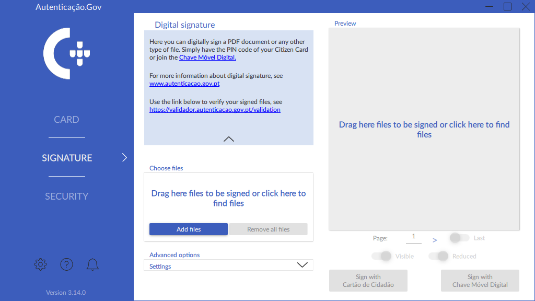This screenshot has height=301, width=535.
Task: Open help using the question mark icon
Action: pyautogui.click(x=66, y=264)
